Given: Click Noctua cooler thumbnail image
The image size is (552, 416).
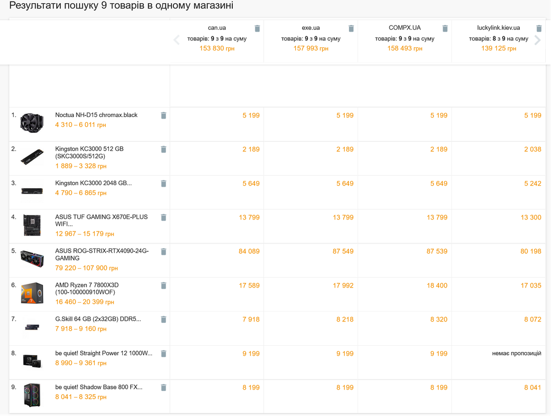Looking at the screenshot, I should tap(32, 123).
